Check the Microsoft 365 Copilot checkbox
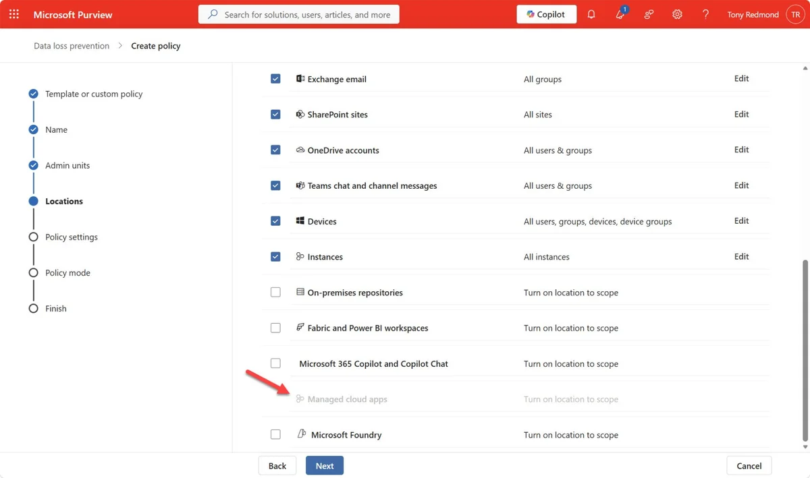Screen dimensions: 810x478 pos(275,363)
